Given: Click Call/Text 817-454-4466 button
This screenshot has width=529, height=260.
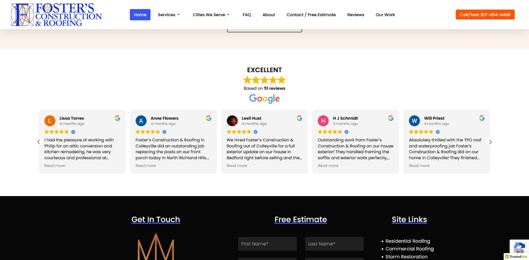Looking at the screenshot, I should point(485,14).
